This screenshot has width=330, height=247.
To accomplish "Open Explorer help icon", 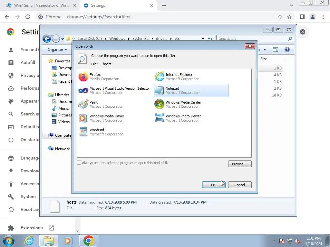I will tap(287, 50).
